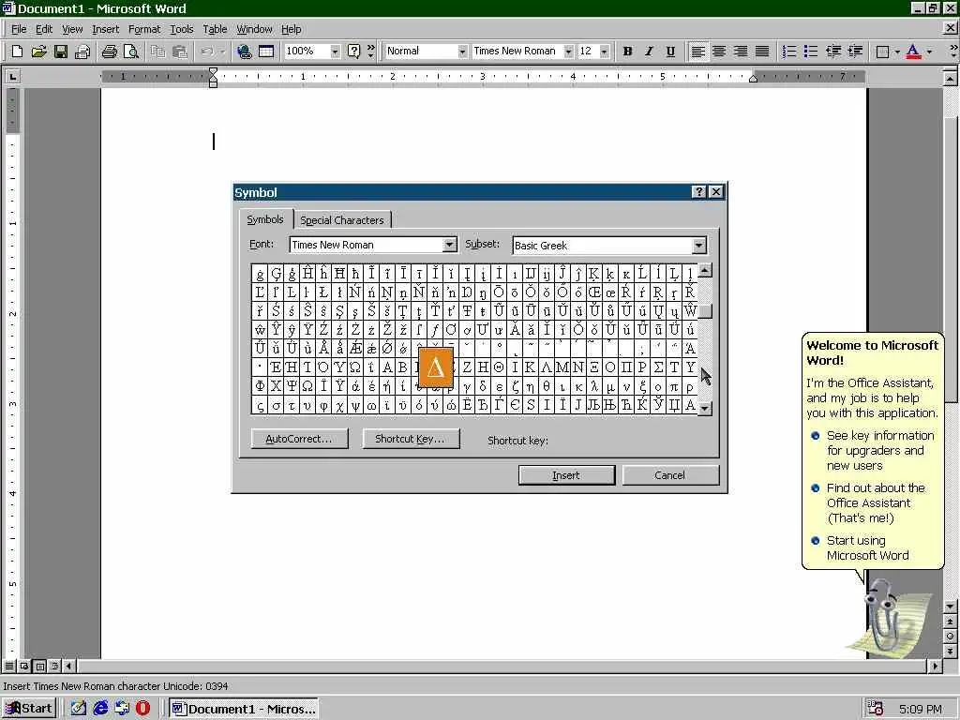Open the Zoom 100% dropdown
This screenshot has width=960, height=720.
coord(335,52)
